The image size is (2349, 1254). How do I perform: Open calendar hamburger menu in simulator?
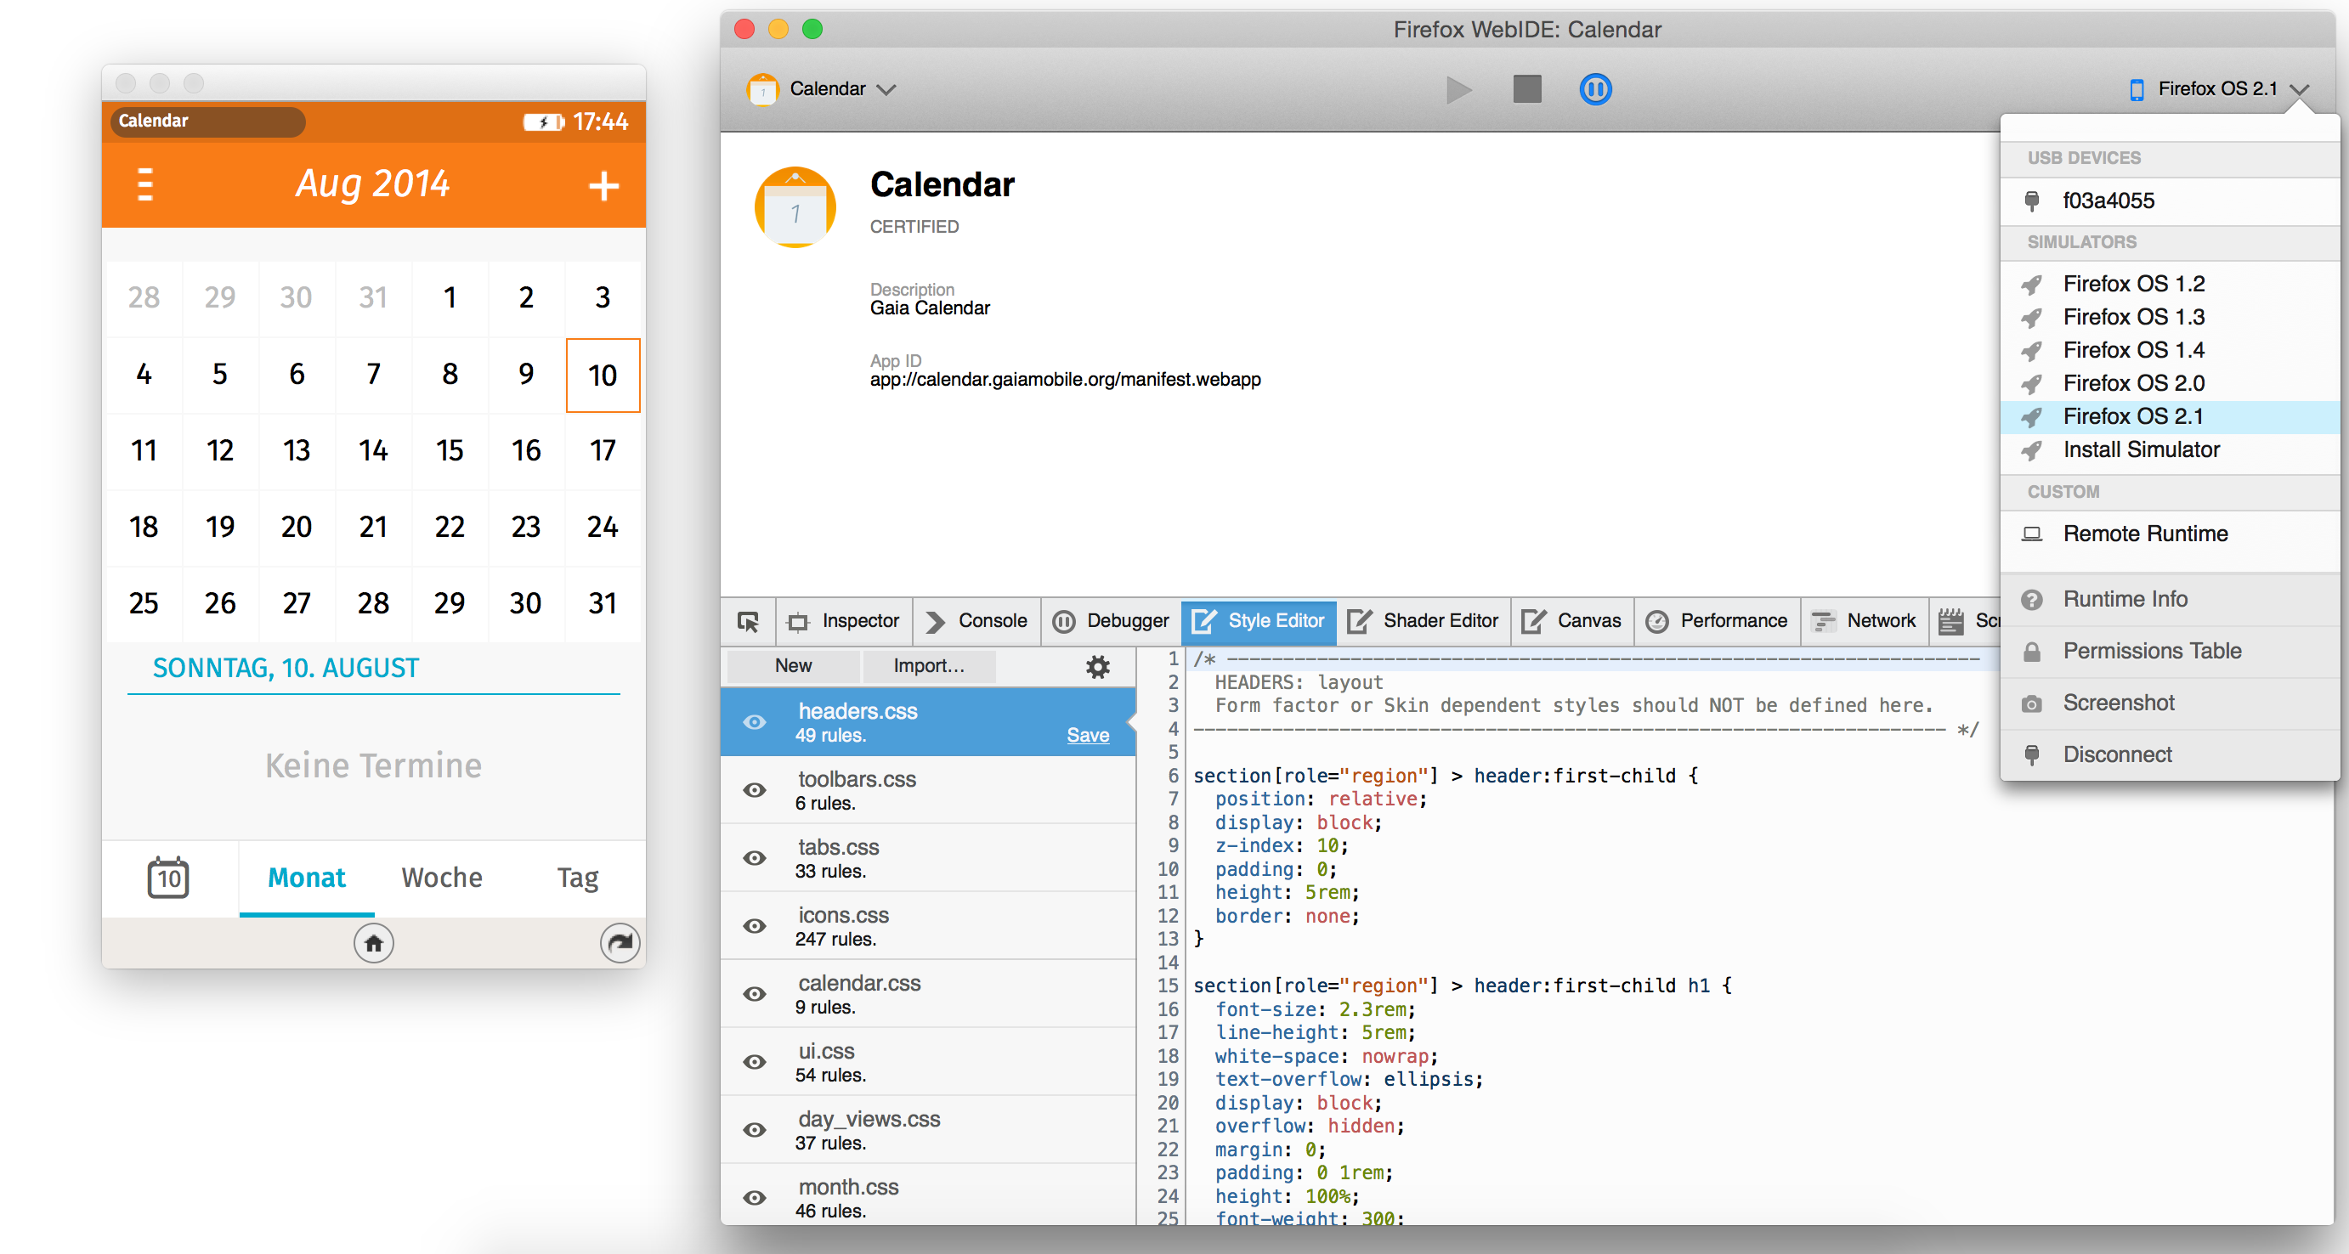tap(144, 184)
